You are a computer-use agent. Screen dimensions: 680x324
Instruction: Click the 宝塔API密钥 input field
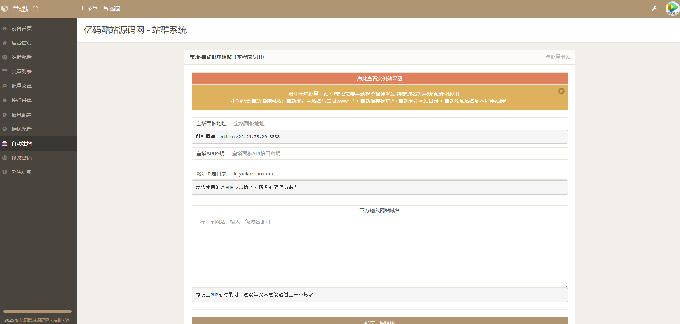(x=398, y=154)
